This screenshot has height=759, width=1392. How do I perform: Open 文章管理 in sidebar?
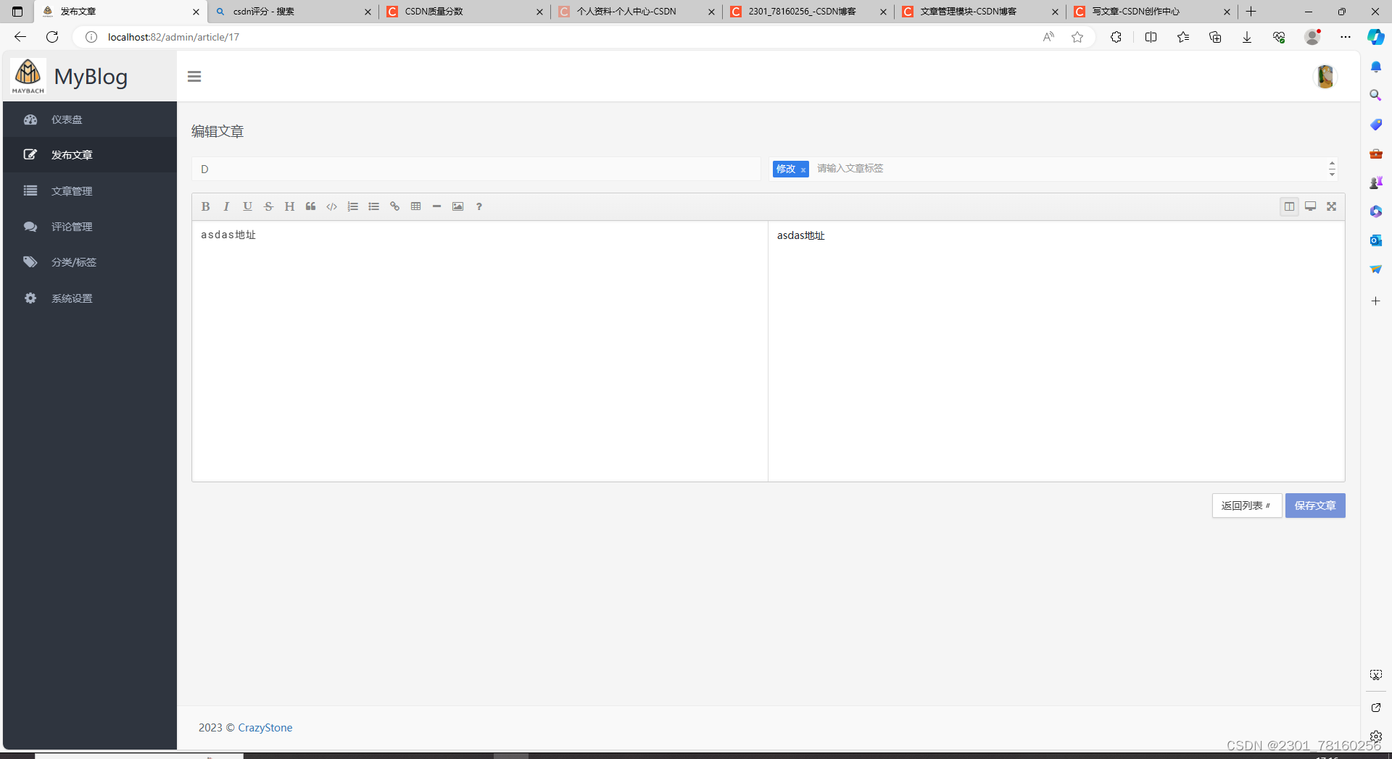tap(90, 190)
